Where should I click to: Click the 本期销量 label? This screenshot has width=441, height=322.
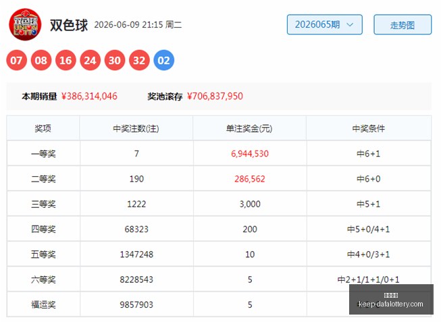pyautogui.click(x=39, y=97)
